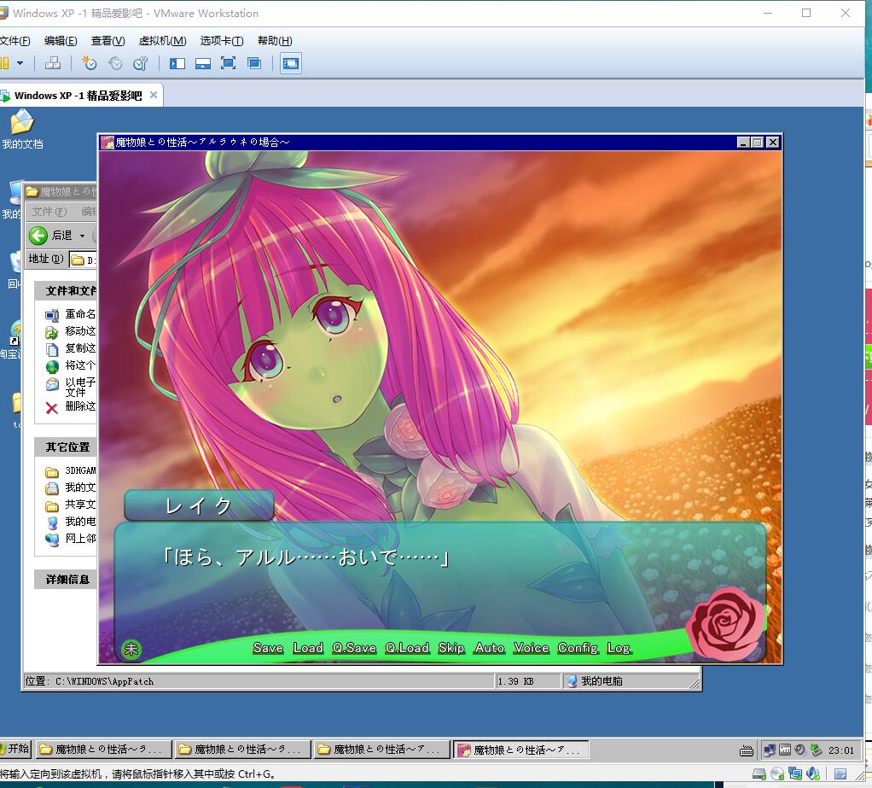Click the Explorer back arrow icon

[38, 236]
